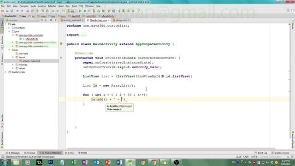295x166 pixels.
Task: Click the scroll from source icon in Project panel
Action: click(41, 20)
